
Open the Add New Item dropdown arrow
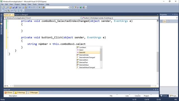coord(8,8)
